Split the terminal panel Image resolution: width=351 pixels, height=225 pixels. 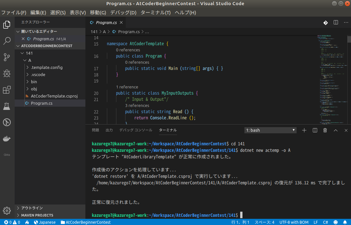[x=315, y=130]
